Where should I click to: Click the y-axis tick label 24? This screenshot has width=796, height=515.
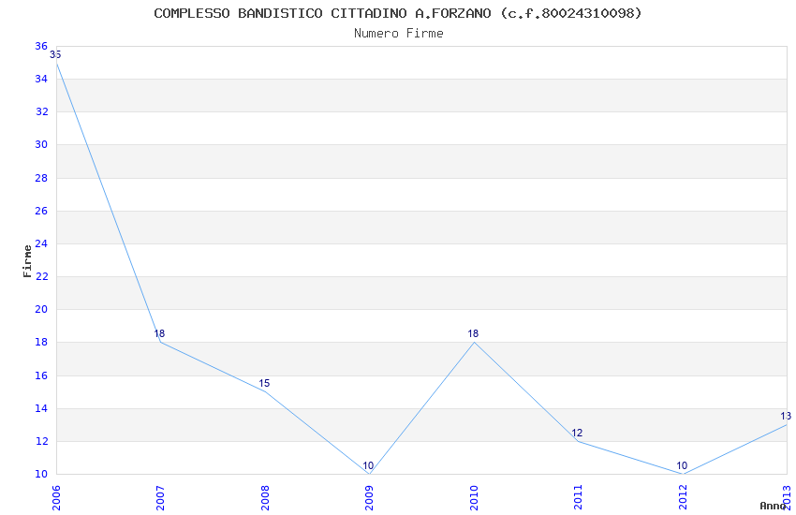pos(41,243)
